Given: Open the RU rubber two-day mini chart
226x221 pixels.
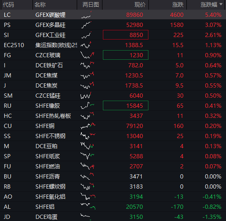Looking at the screenshot, I should pos(87,106).
